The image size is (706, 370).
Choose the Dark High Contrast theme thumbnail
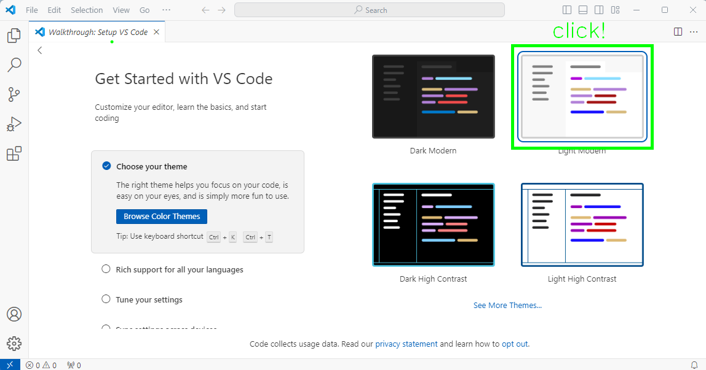pos(434,225)
